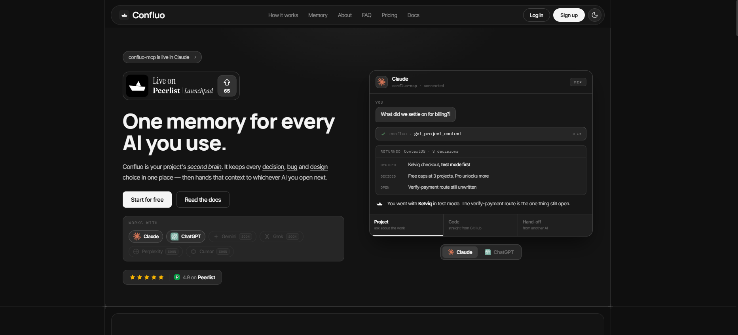Click the Grok coming-soon chip

pos(281,237)
